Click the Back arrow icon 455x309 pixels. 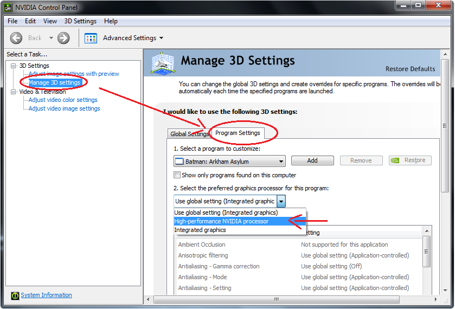[x=16, y=38]
